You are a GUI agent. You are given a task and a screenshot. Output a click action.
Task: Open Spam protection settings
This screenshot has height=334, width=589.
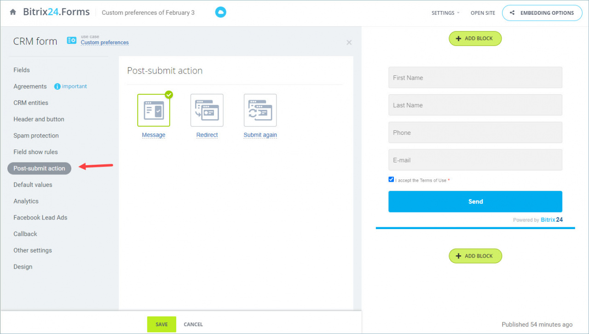point(36,136)
